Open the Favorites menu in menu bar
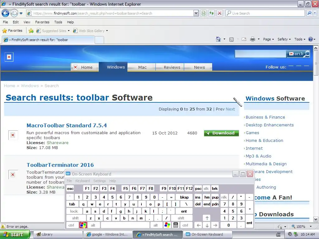This screenshot has height=239, width=319. 42,22
